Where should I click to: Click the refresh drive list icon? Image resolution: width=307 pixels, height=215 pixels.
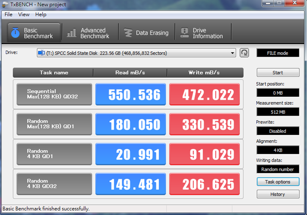click(244, 53)
